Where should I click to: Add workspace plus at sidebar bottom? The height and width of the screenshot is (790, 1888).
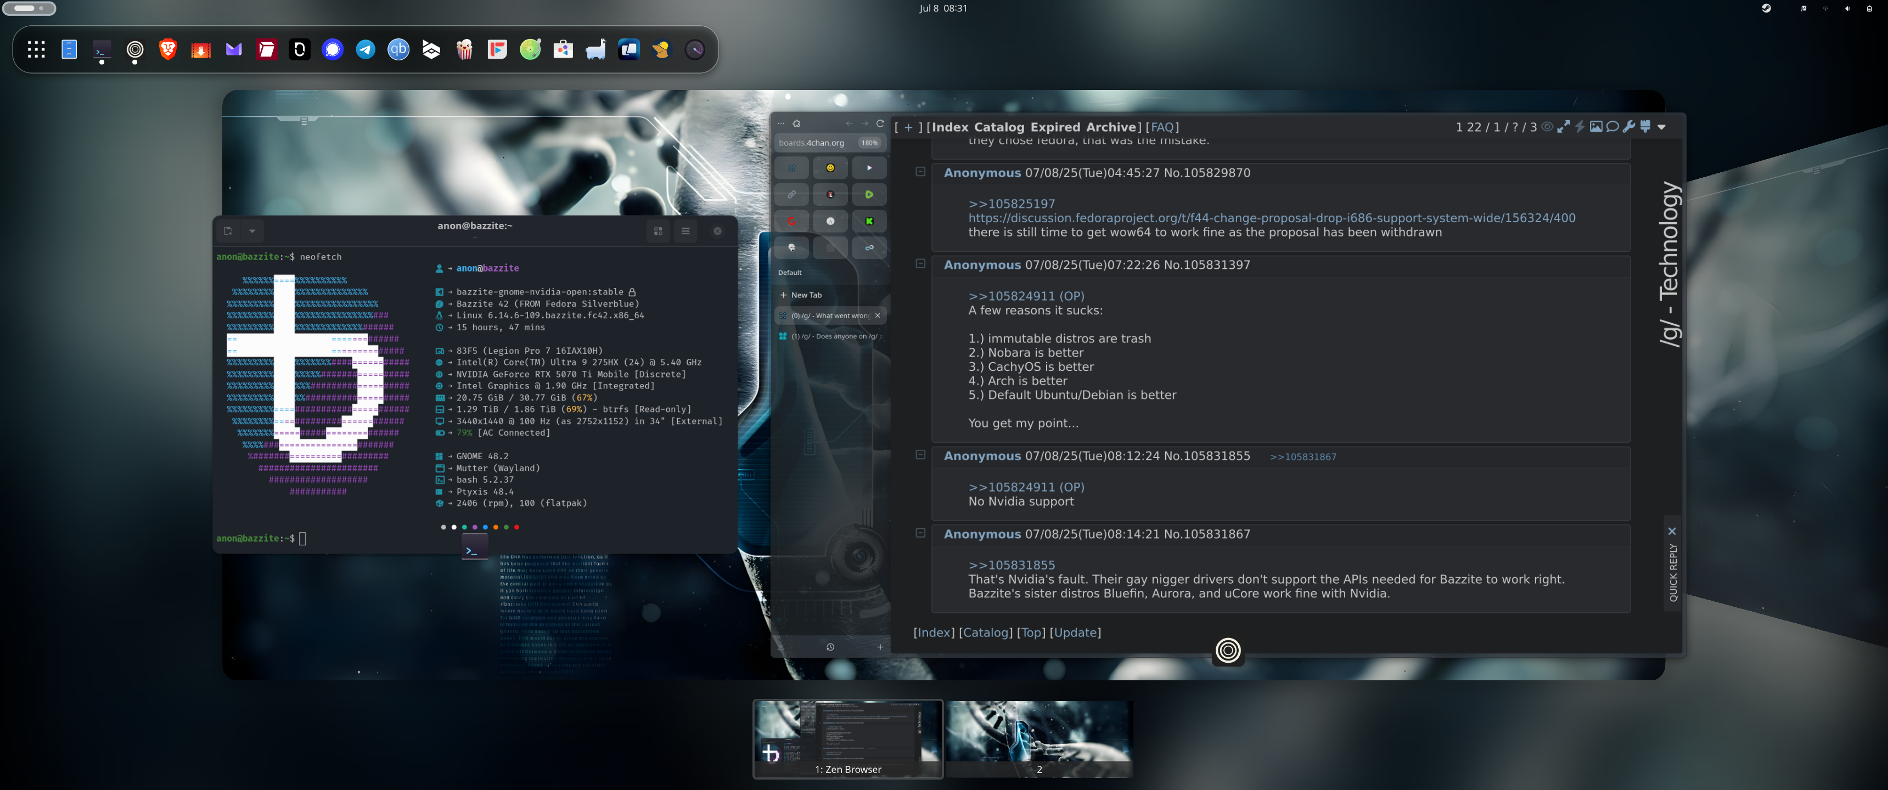click(880, 647)
